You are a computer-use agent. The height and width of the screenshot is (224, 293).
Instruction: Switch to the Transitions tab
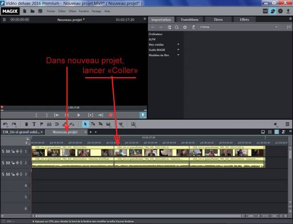tap(189, 19)
